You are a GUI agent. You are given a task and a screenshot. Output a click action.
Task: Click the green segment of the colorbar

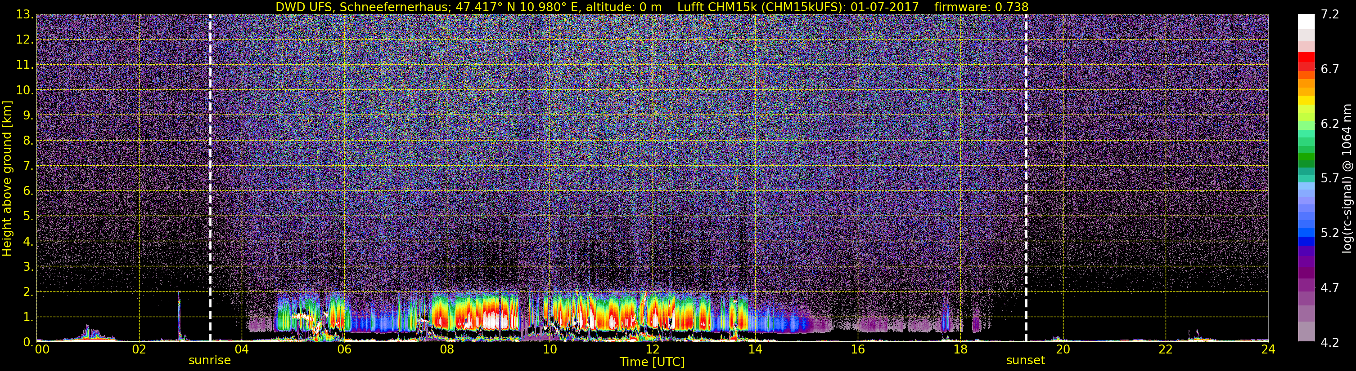pos(1306,157)
